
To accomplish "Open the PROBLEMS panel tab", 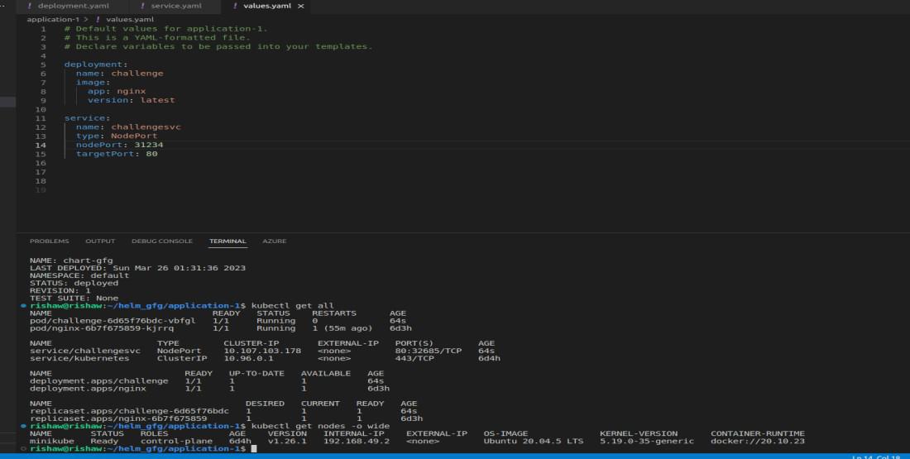I will click(x=50, y=241).
